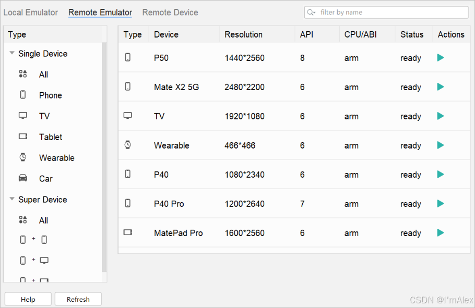Filter by TV in the type sidebar

tap(44, 116)
